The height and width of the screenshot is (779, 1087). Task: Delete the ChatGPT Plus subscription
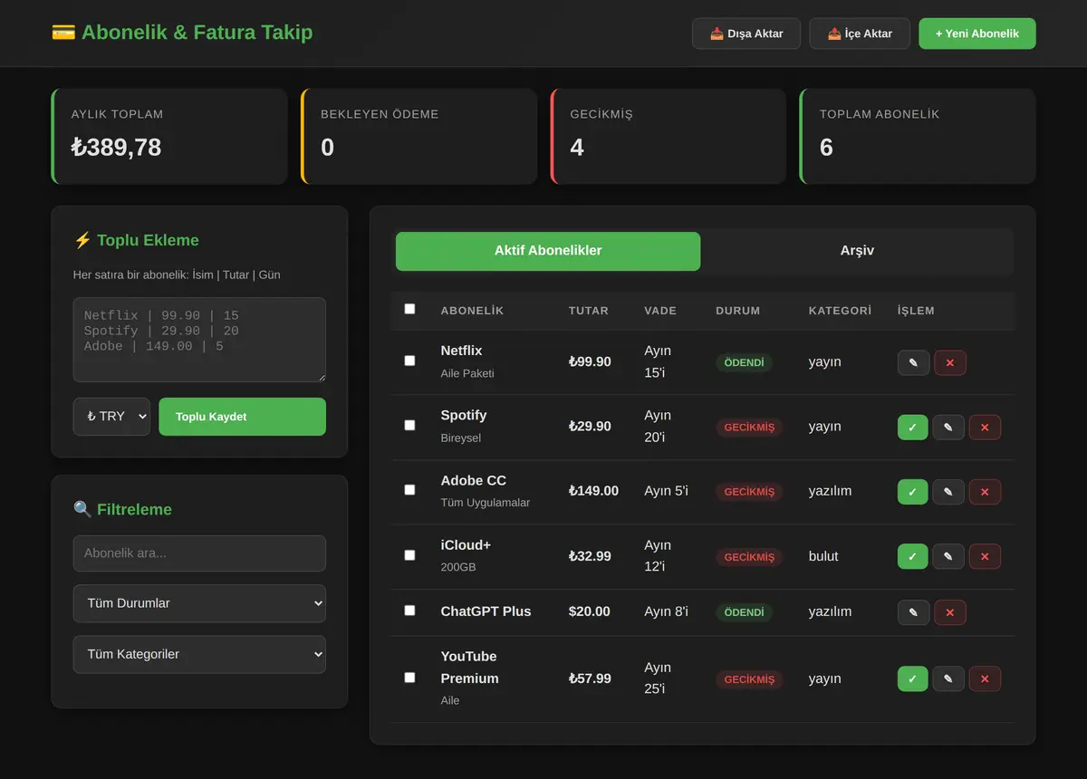[950, 612]
